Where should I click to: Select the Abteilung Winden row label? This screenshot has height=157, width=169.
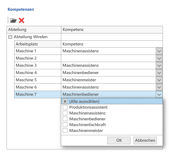[x=31, y=37]
